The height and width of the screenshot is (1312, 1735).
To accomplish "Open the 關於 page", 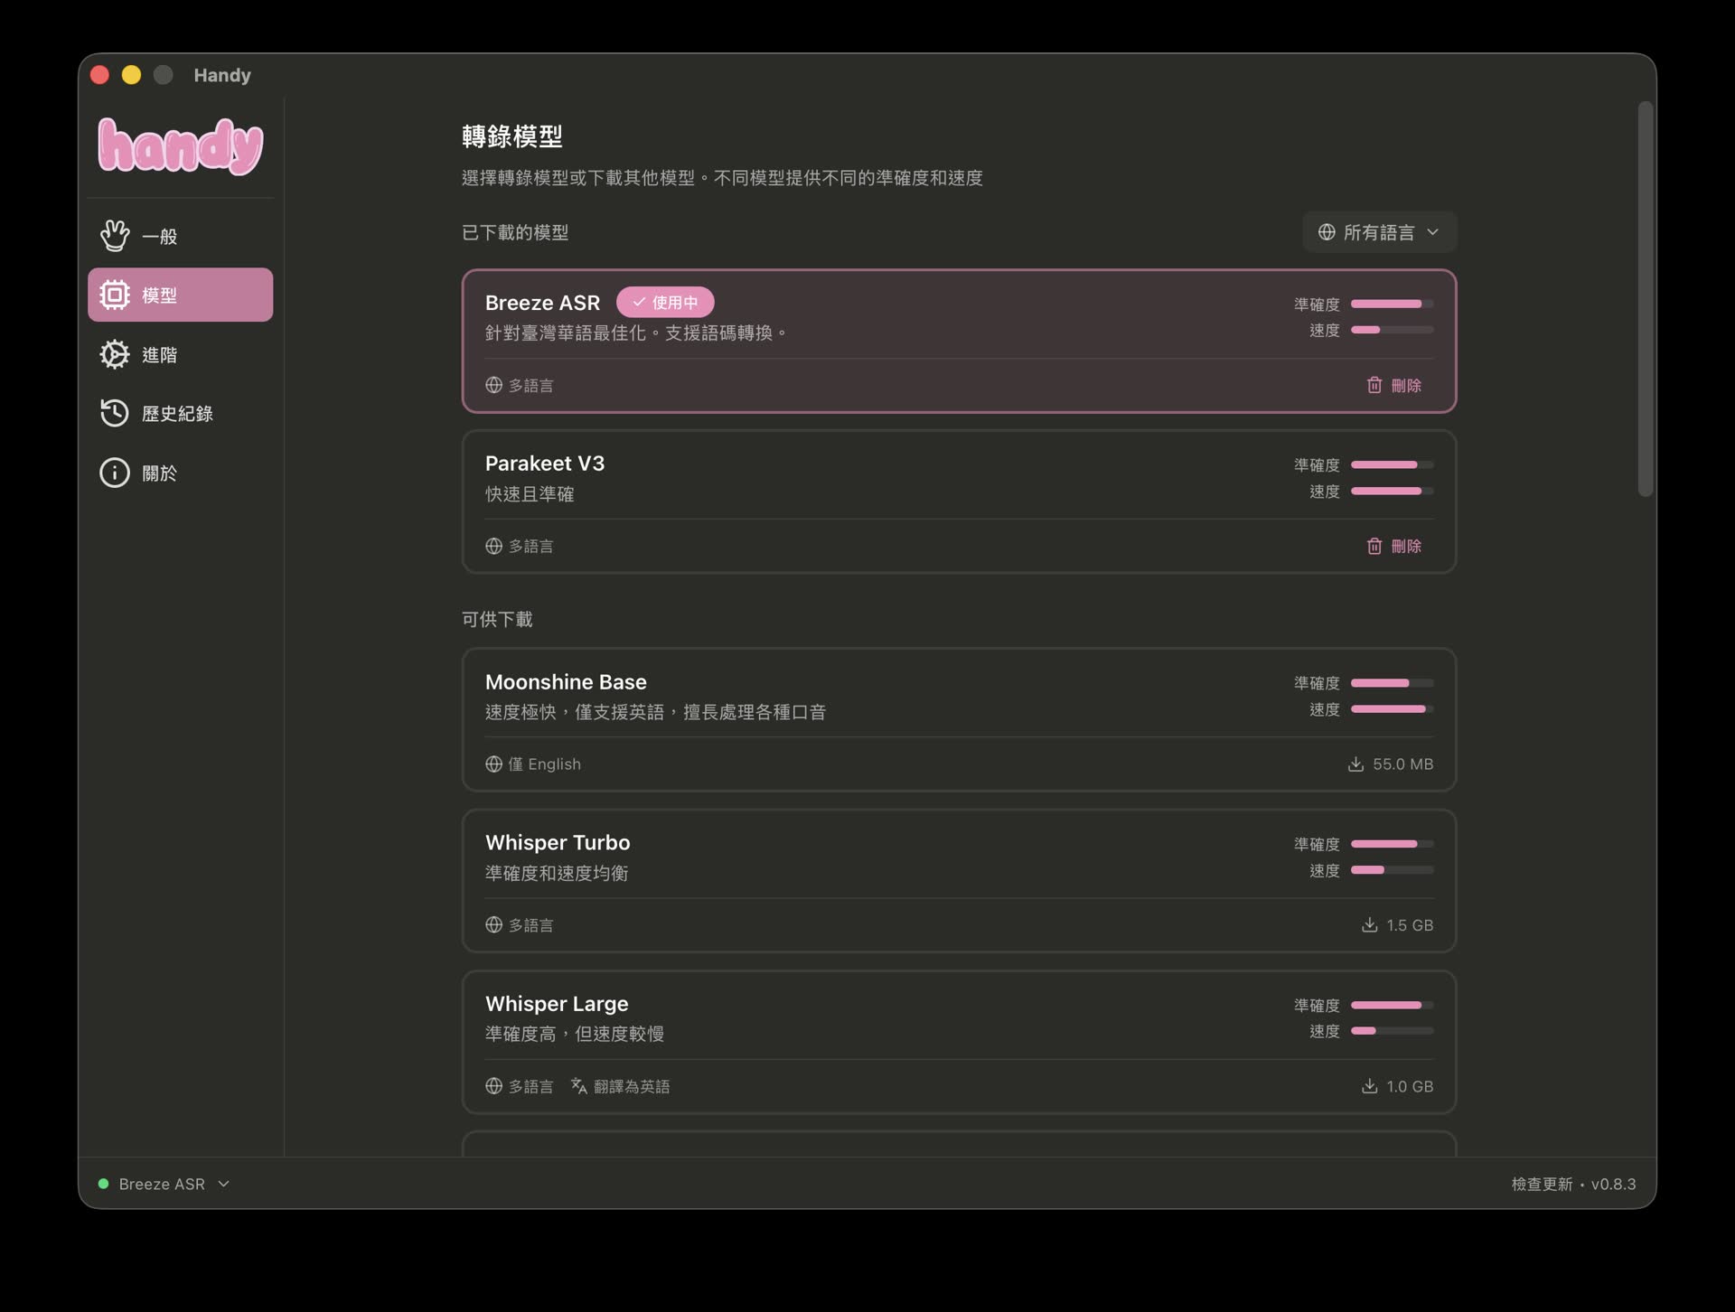I will point(180,473).
